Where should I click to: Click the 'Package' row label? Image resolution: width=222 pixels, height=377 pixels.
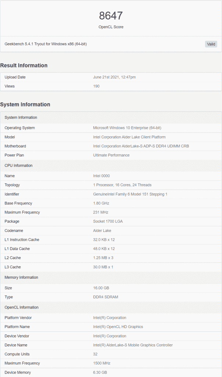(12, 221)
